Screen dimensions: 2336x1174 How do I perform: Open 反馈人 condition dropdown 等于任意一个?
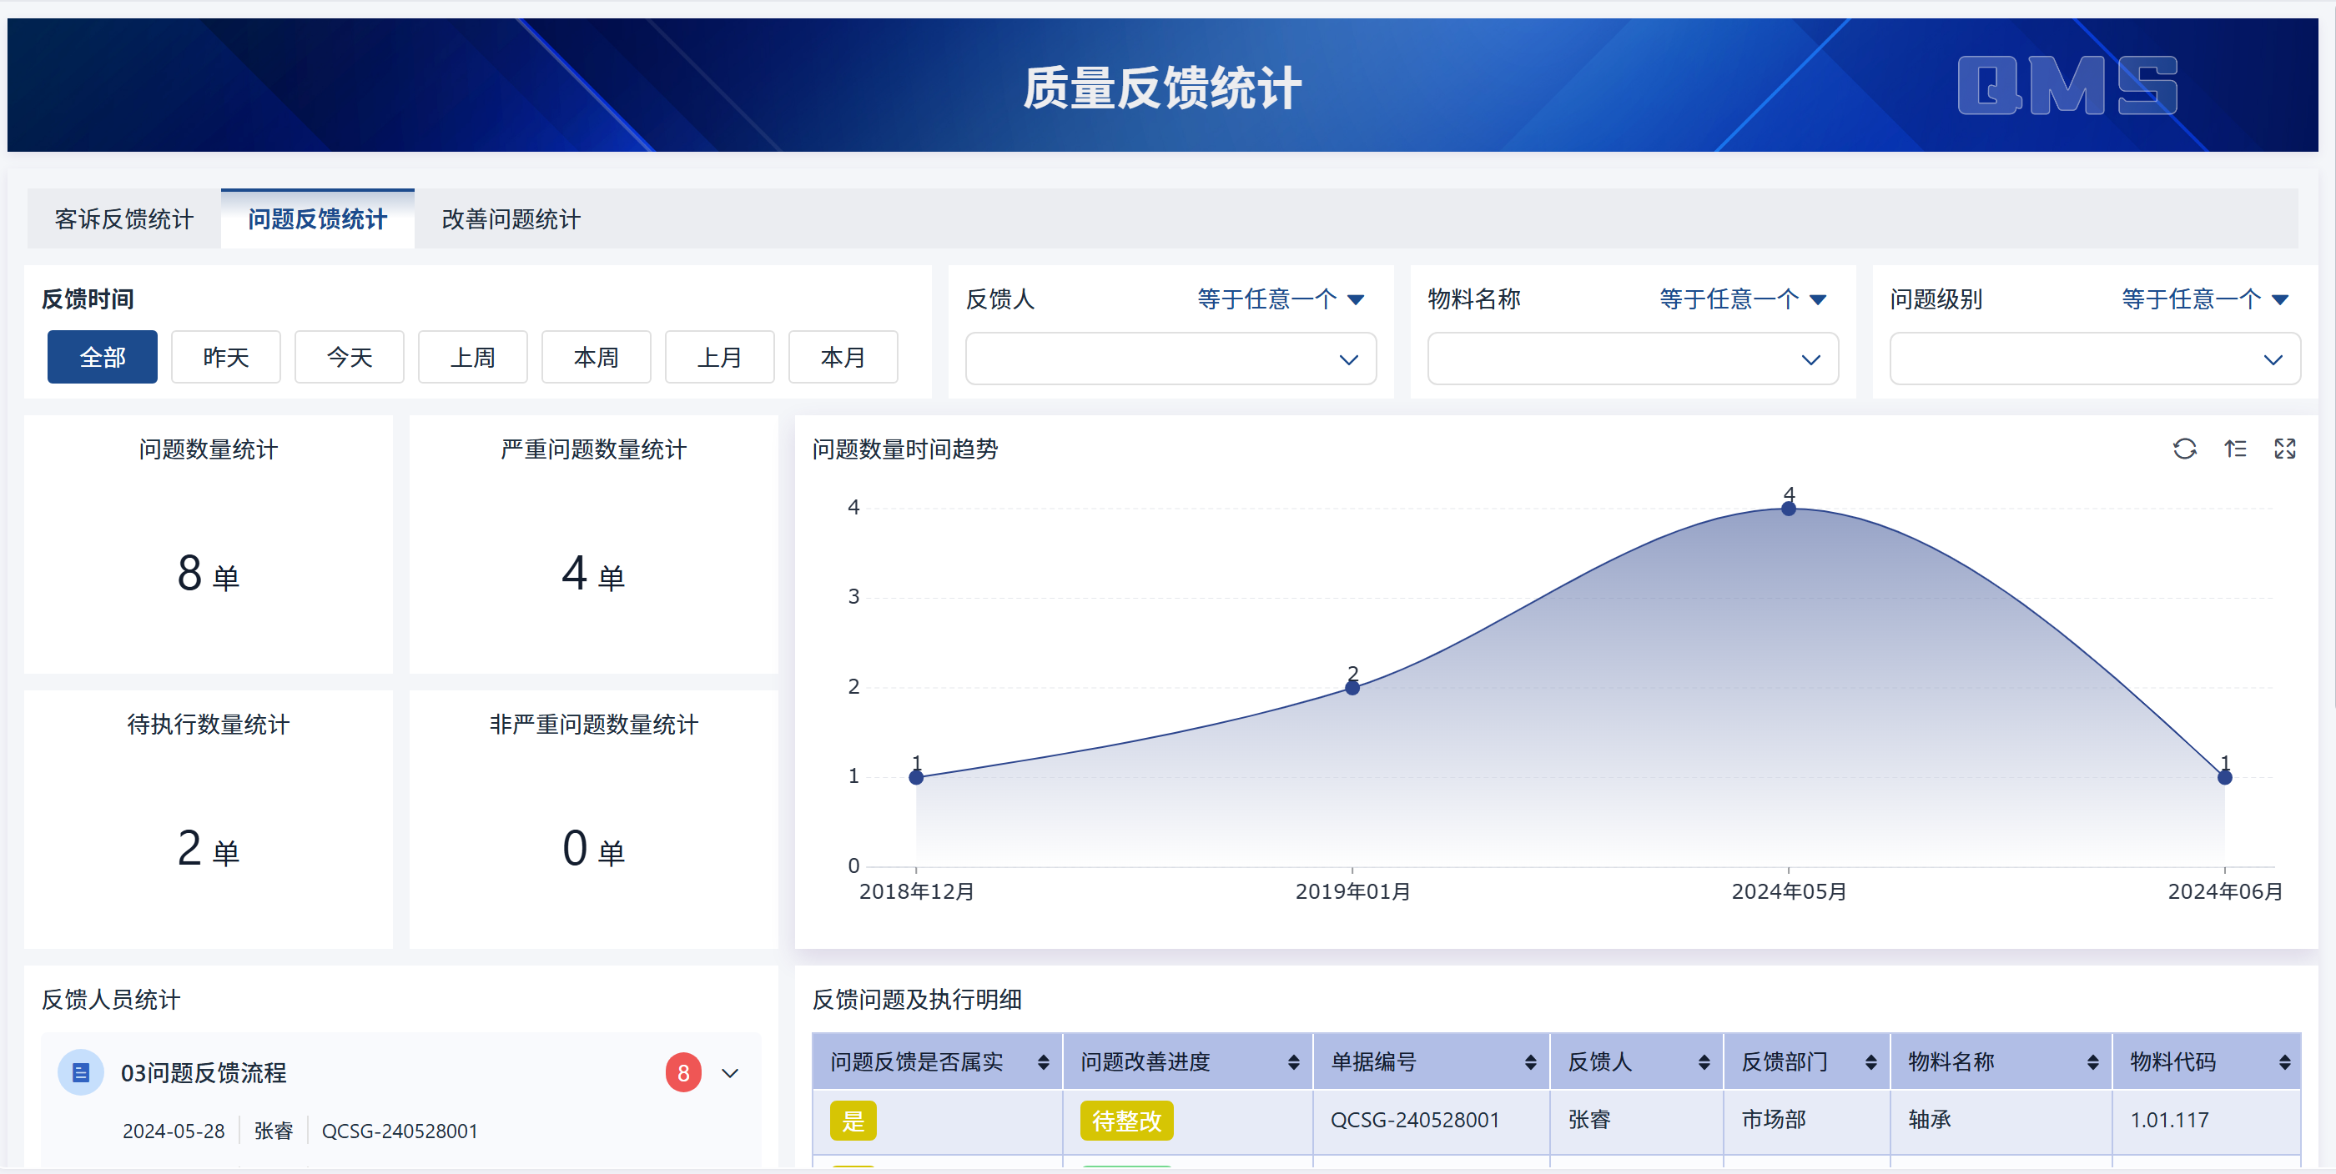click(1281, 299)
